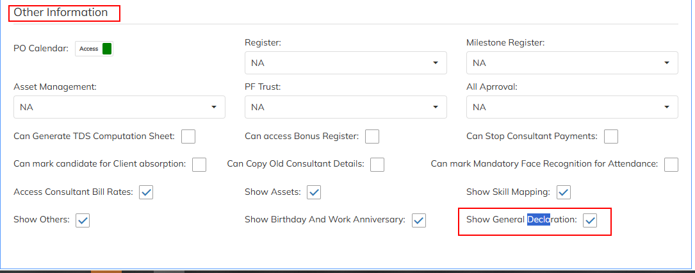Disable Show Birthday And Work Anniversary

[x=419, y=220]
